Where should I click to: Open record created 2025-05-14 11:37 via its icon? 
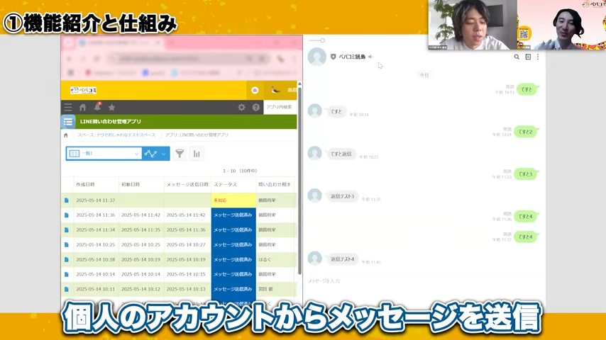(67, 200)
